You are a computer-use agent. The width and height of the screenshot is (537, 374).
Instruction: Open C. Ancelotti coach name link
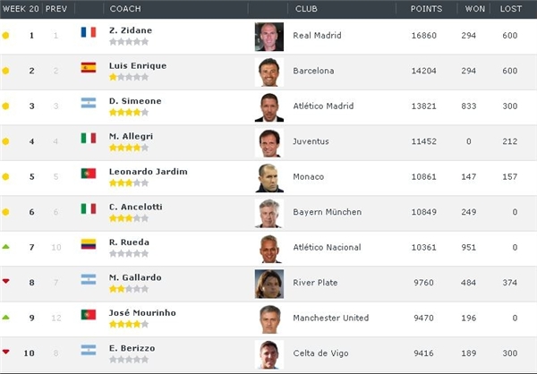[x=136, y=207]
